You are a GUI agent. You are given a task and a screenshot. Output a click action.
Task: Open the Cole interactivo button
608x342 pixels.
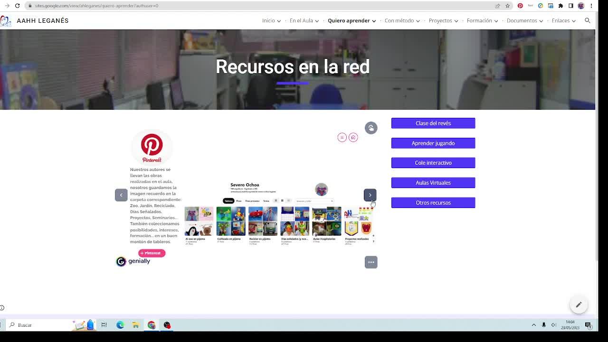coord(433,162)
